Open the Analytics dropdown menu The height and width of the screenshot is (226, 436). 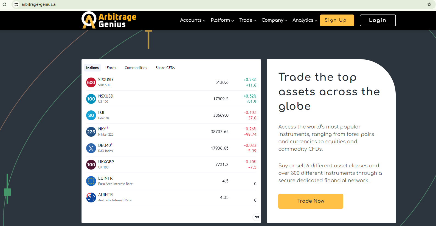[305, 20]
